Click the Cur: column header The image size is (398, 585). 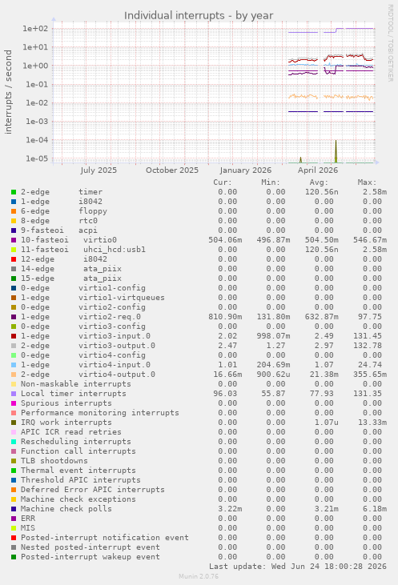tap(223, 182)
